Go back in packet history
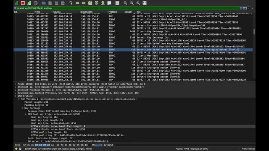 [77, 3]
